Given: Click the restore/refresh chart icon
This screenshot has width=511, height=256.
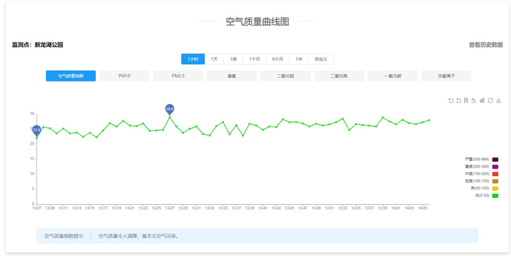Looking at the screenshot, I should [x=490, y=100].
